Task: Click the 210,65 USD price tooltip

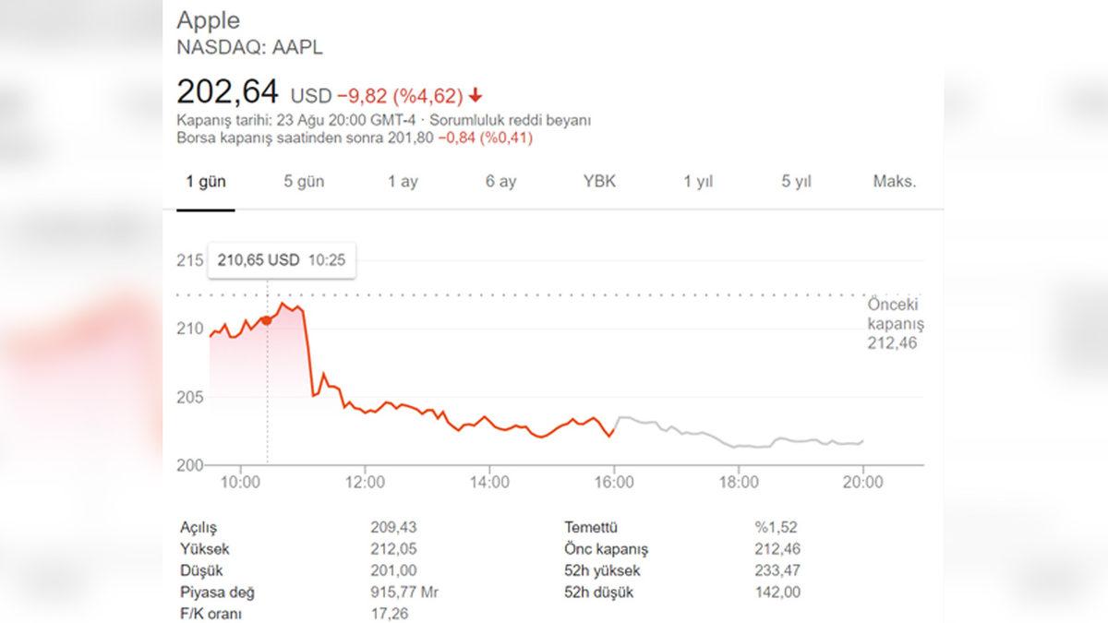Action: point(281,260)
